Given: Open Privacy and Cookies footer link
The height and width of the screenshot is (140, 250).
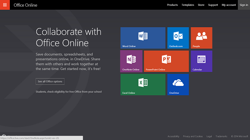Looking at the screenshot, I should 193,136.
